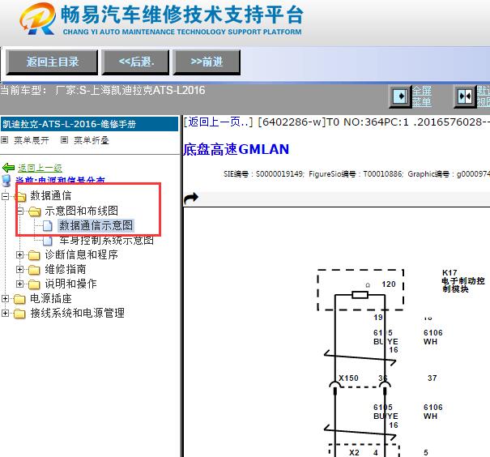Click the [返回上一页..] link

pos(218,122)
